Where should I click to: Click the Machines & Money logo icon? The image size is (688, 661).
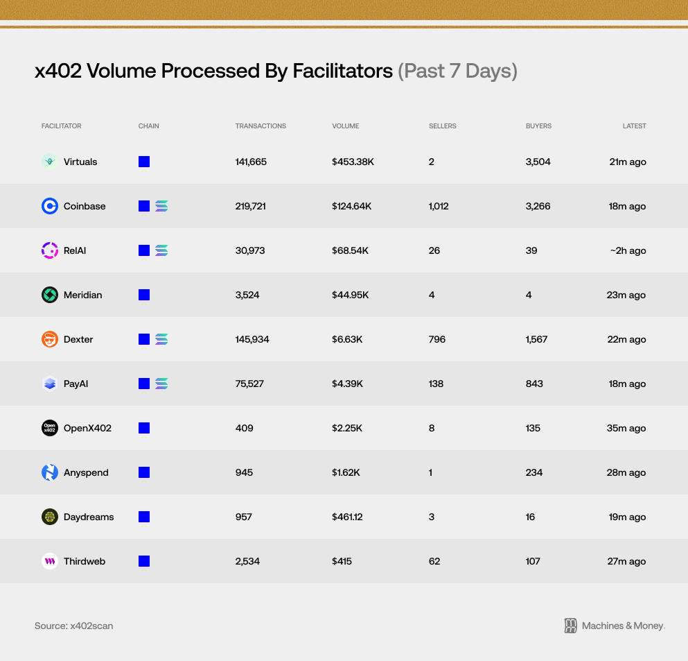click(570, 626)
